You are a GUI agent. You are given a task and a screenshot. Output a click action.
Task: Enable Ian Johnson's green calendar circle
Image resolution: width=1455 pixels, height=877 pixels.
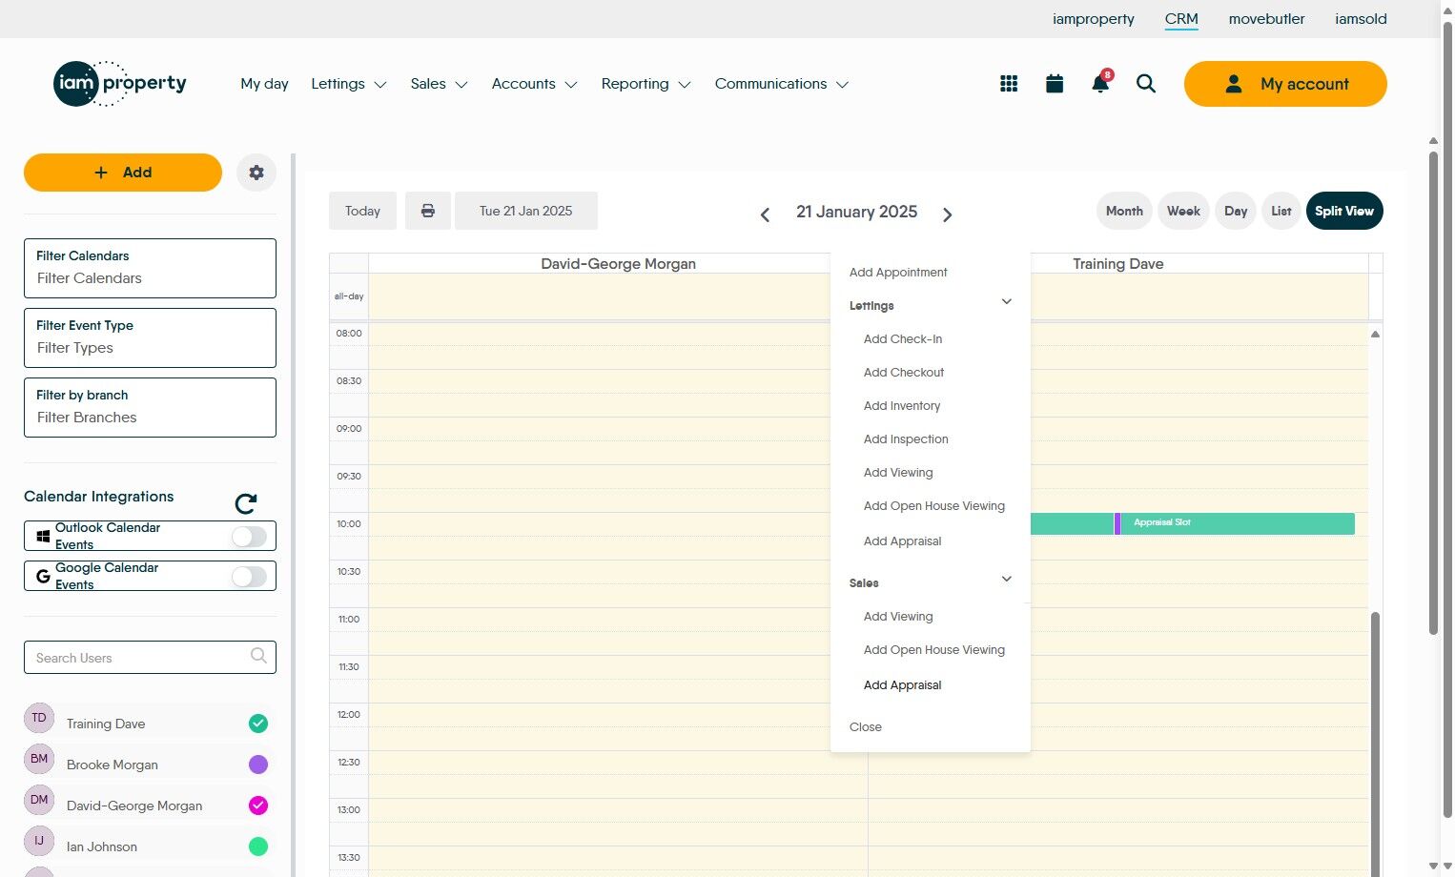pyautogui.click(x=258, y=846)
